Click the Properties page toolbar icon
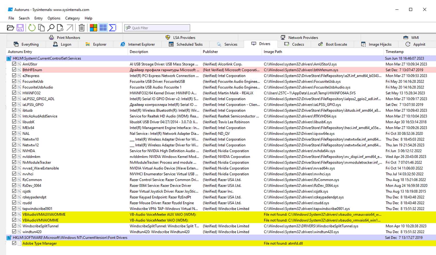Screen dimensions: 436x255 [x=60, y=28]
